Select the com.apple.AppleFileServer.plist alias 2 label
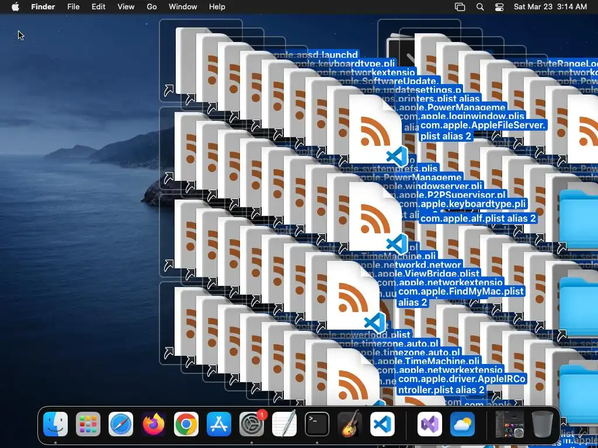This screenshot has height=448, width=598. pyautogui.click(x=483, y=130)
